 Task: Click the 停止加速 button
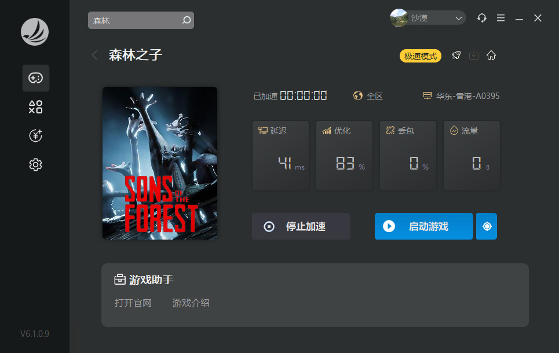[x=301, y=226]
